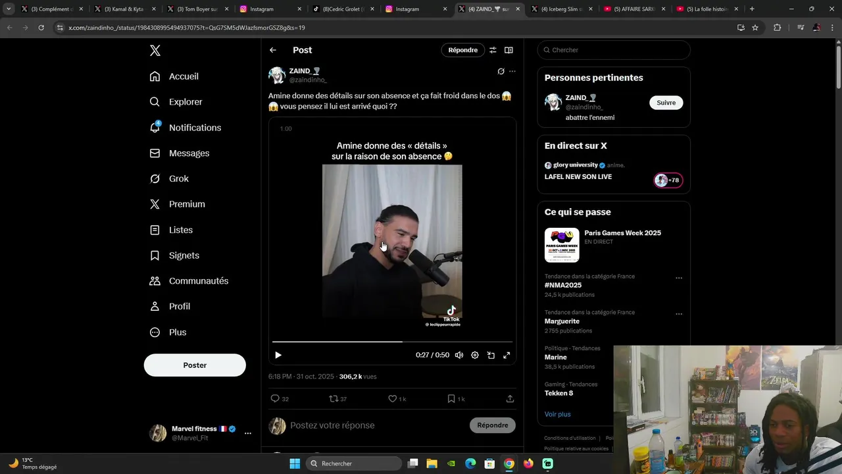This screenshot has height=474, width=842.
Task: Open more options for #NMA2025 trend
Action: pos(679,278)
